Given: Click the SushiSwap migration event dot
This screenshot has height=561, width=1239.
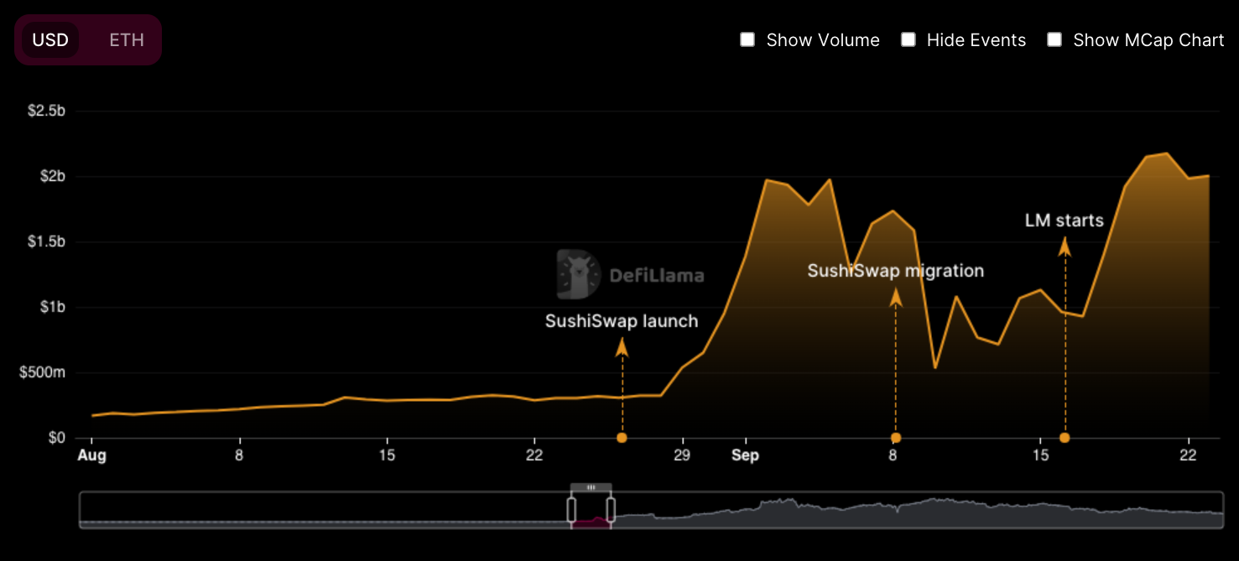Looking at the screenshot, I should point(896,438).
